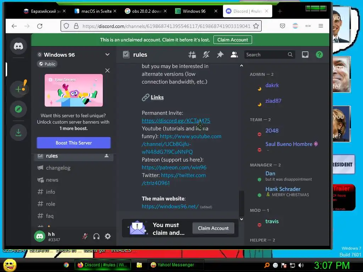Screen dimensions: 363x272
Task: Toggle headphones deafen in user panel
Action: coord(96,236)
